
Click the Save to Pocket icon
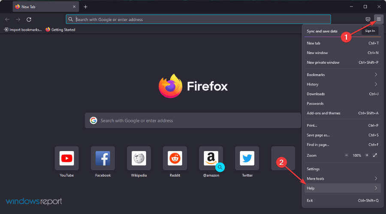tap(368, 19)
